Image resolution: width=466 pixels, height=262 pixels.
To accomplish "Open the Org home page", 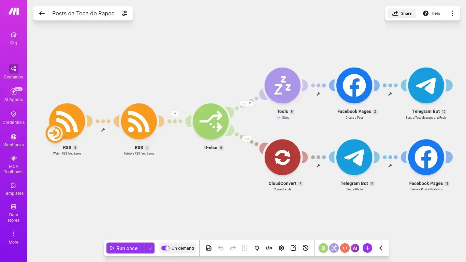I will point(14,38).
